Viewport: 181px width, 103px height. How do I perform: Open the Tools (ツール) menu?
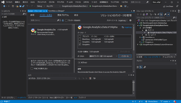tap(94, 2)
